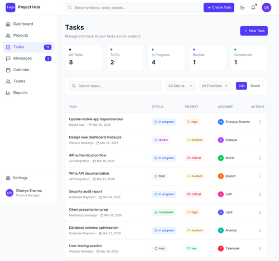Go to Dashboard in sidebar
The image size is (279, 261).
pyautogui.click(x=28, y=24)
